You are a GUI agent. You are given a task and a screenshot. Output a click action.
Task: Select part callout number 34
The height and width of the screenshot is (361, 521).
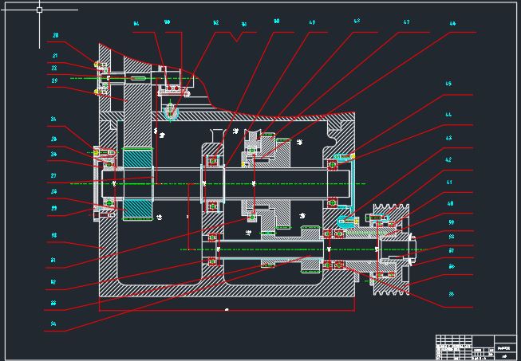pyautogui.click(x=53, y=324)
